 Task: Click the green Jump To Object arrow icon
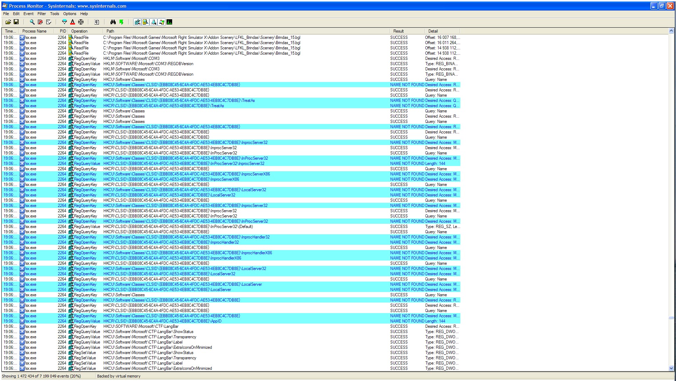(x=121, y=22)
